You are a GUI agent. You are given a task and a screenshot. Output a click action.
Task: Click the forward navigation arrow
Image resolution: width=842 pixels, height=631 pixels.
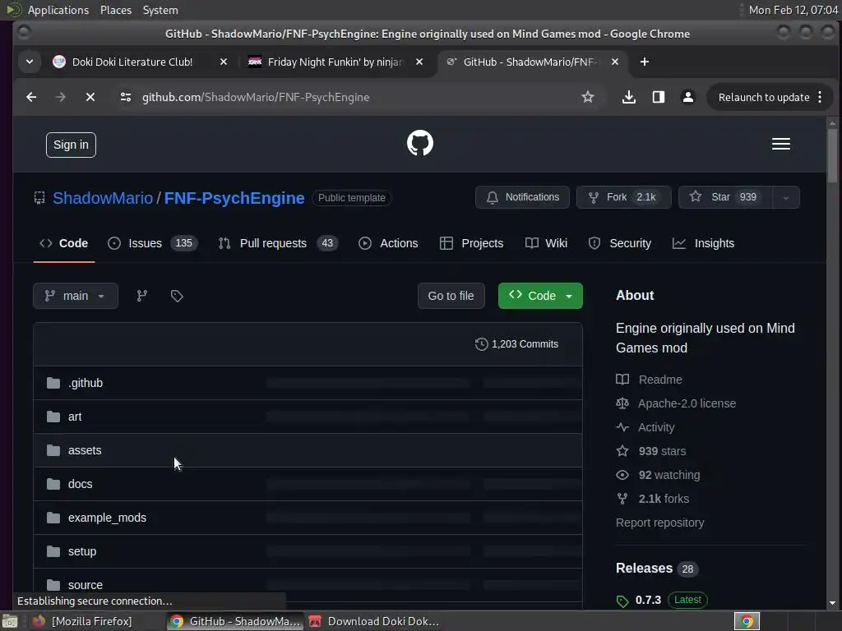pyautogui.click(x=61, y=97)
